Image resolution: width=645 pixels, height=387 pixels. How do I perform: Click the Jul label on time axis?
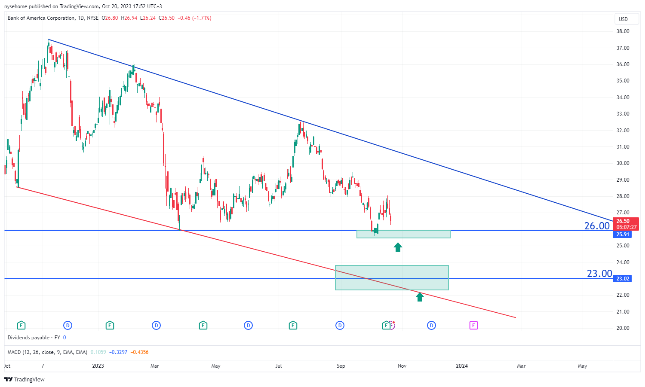pos(279,366)
